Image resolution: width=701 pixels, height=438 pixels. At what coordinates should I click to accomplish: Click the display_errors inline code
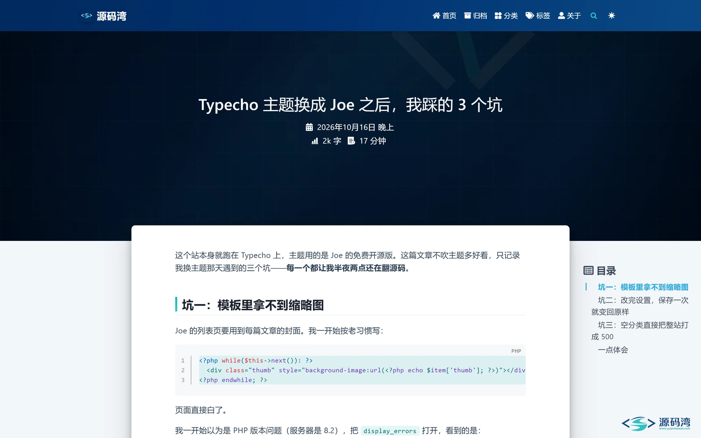click(x=390, y=431)
